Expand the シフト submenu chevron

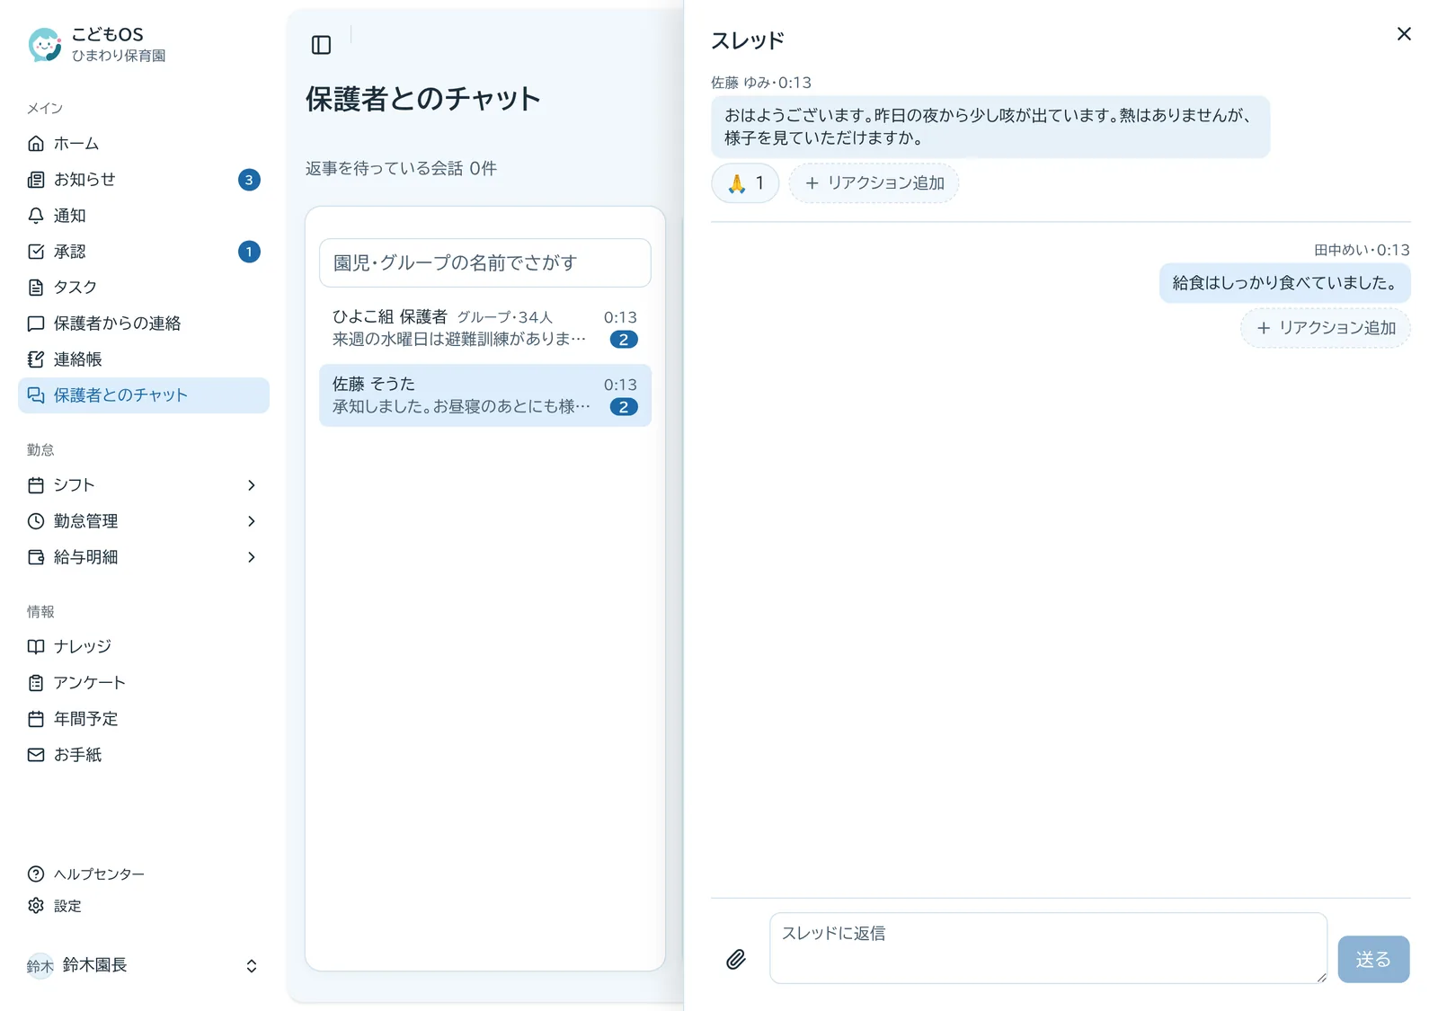(252, 485)
